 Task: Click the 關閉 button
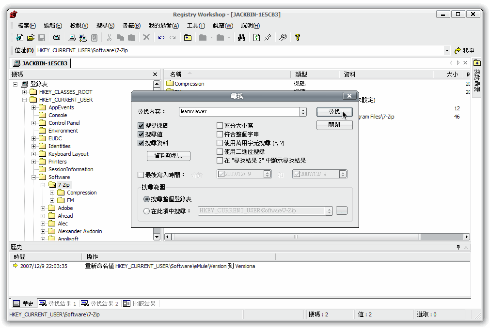(x=334, y=125)
